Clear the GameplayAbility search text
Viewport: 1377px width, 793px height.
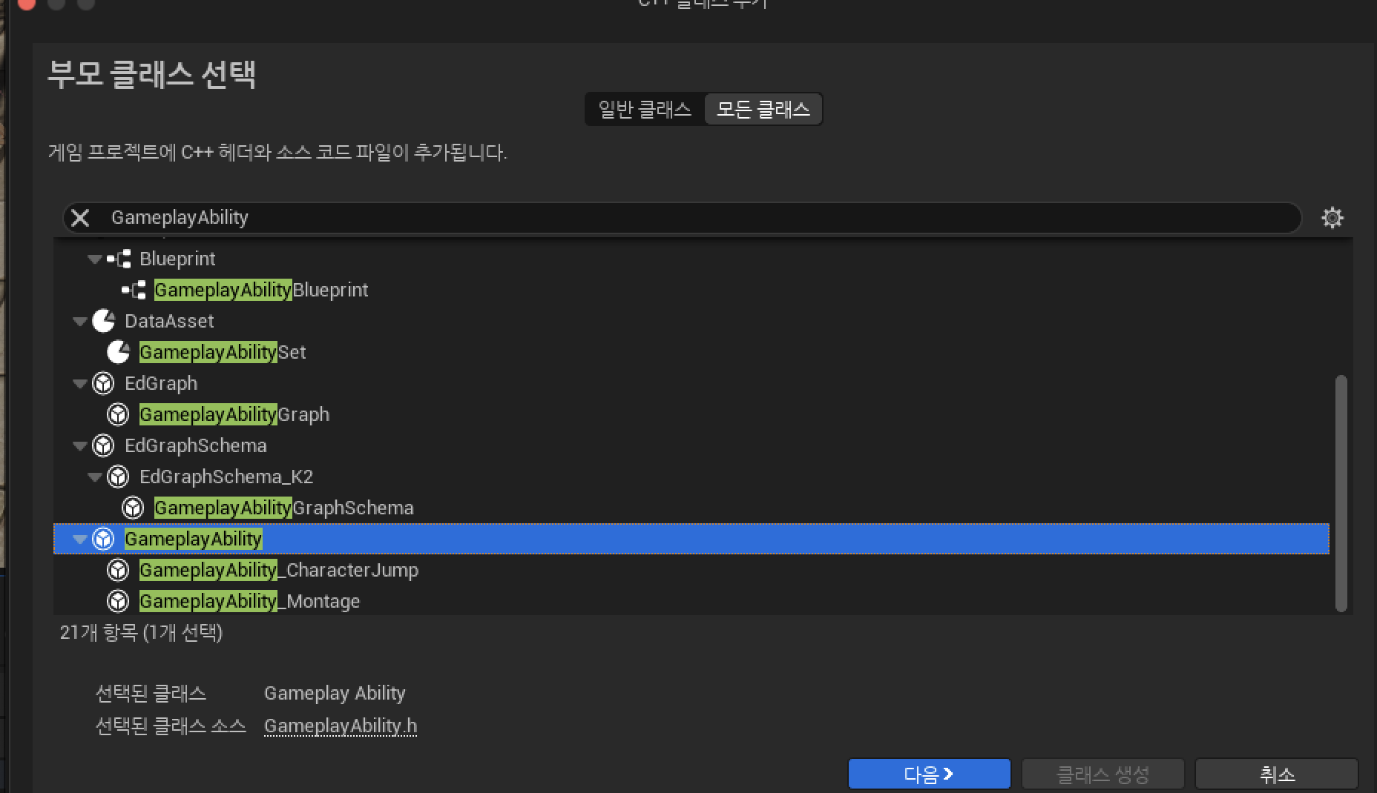80,218
